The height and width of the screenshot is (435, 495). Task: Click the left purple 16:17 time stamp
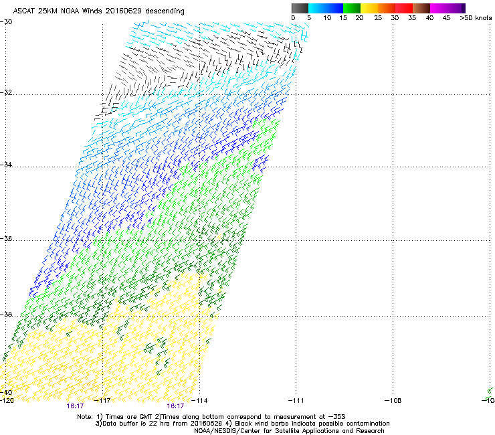point(75,406)
